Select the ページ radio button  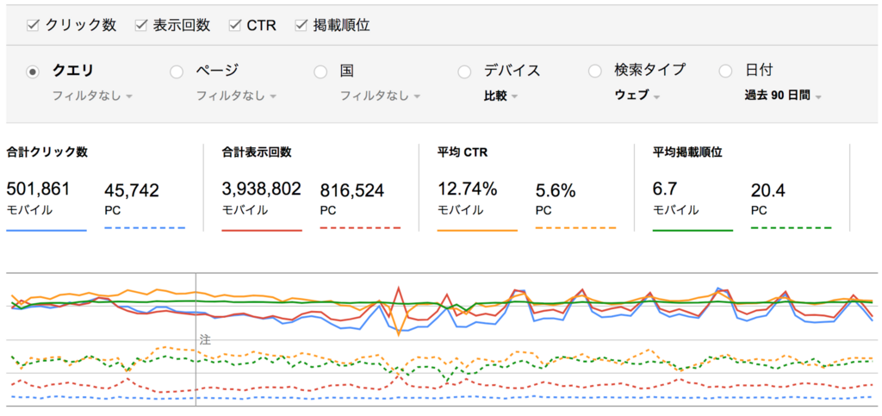click(177, 71)
